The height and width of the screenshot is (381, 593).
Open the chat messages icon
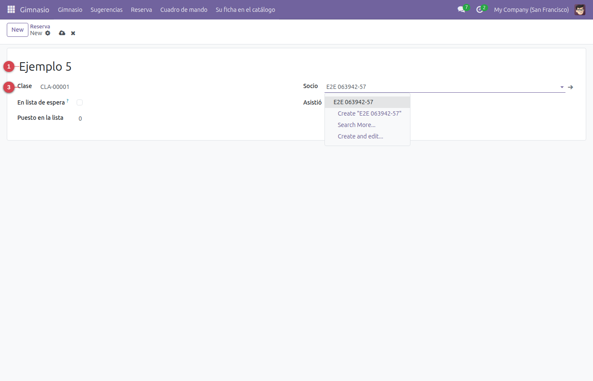point(461,9)
